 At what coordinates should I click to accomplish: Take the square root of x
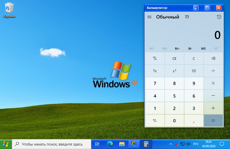pos(194,71)
